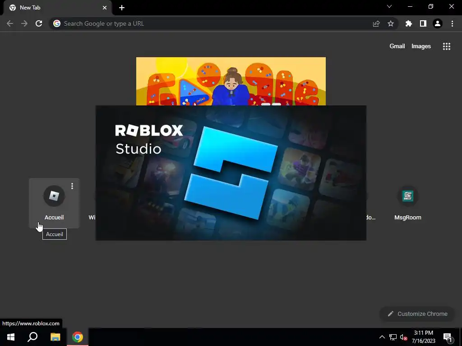Open the Images link
The image size is (462, 346).
point(421,46)
